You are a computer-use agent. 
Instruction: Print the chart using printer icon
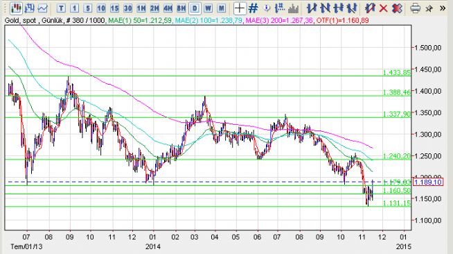(x=415, y=8)
